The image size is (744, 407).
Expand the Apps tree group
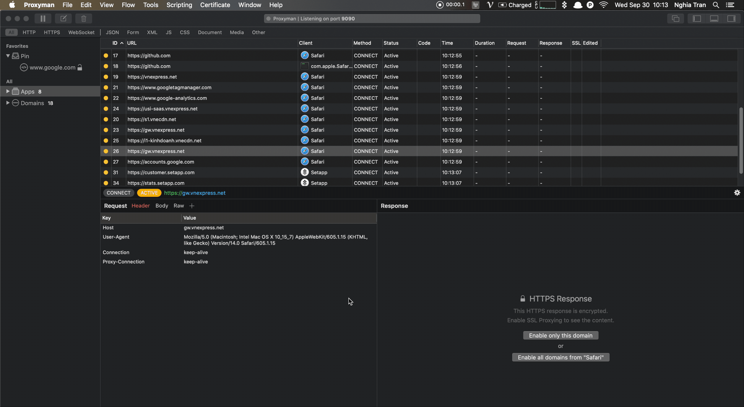tap(8, 91)
